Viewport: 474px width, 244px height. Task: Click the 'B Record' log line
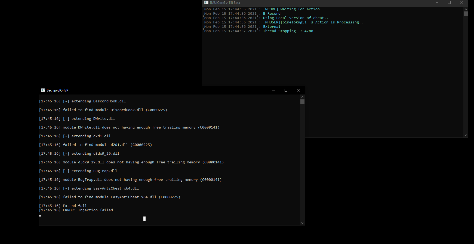241,14
